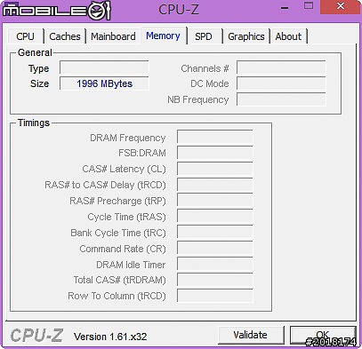Click the Bank Cycle Time (tRC) value box
Image resolution: width=362 pixels, height=349 pixels.
(215, 233)
